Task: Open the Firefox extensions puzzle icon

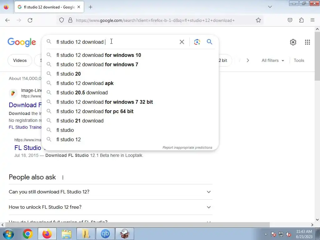Action: coord(302,20)
